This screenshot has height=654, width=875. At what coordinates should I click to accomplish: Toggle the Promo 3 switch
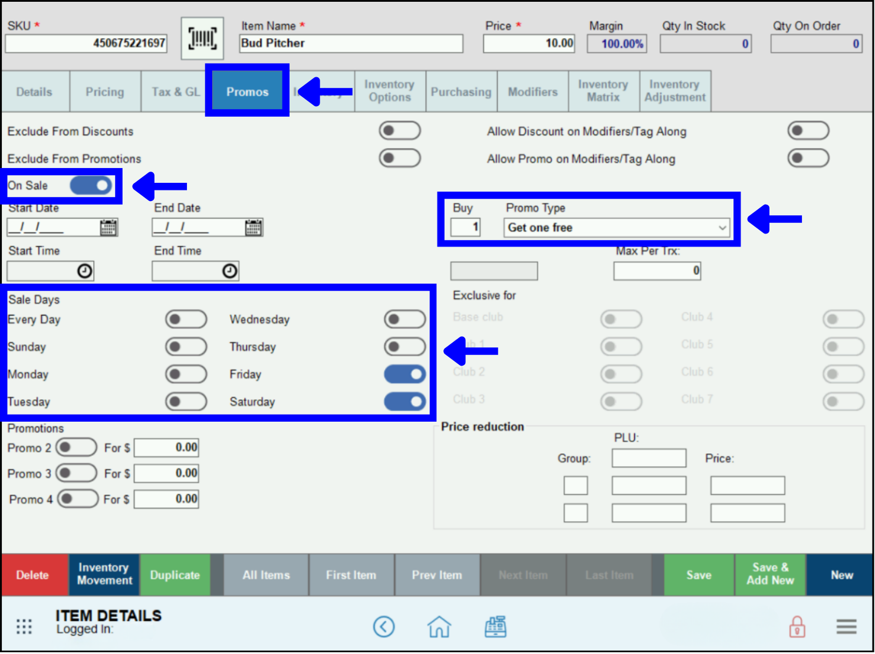[x=77, y=473]
